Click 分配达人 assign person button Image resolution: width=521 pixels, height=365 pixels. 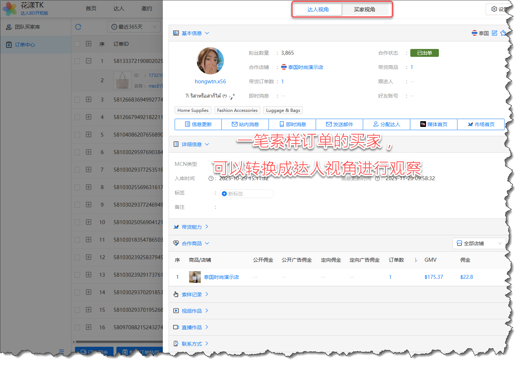386,124
